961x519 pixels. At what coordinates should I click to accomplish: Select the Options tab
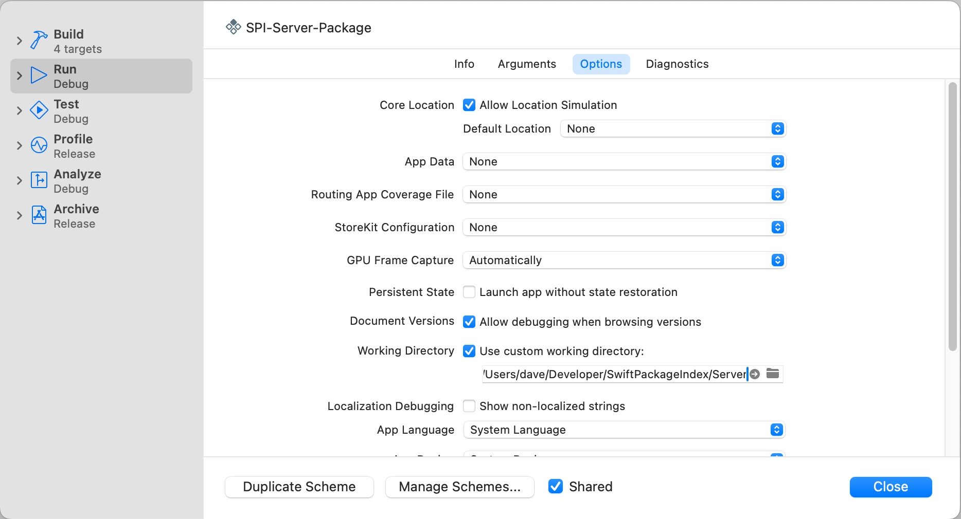[601, 64]
